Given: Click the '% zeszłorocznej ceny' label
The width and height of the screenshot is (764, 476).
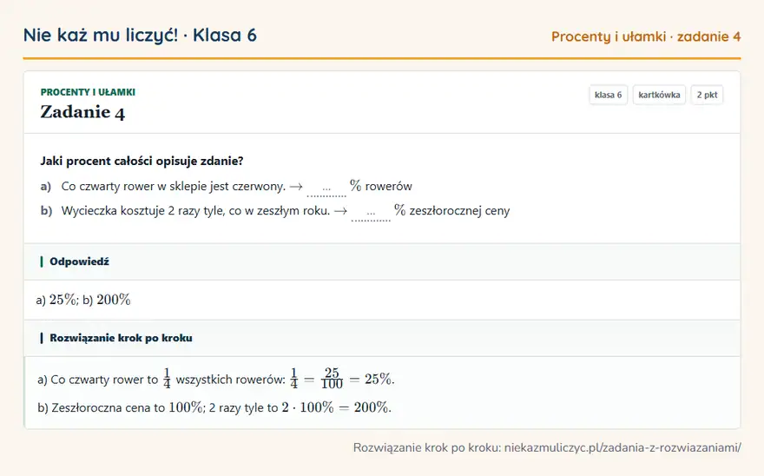Looking at the screenshot, I should pos(452,211).
